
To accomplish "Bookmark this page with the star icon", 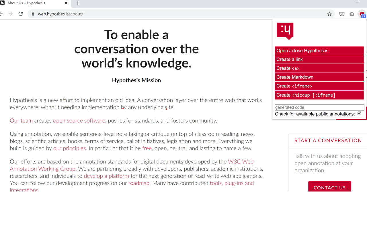I will tap(329, 14).
